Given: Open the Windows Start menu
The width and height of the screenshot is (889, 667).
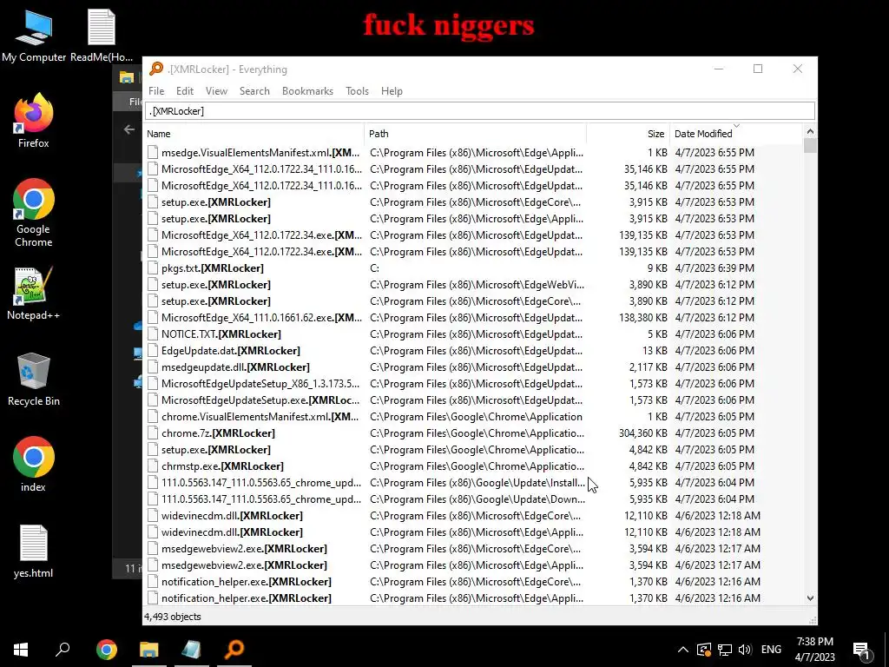Looking at the screenshot, I should (x=21, y=649).
